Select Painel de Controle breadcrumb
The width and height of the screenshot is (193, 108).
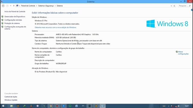click(x=28, y=6)
